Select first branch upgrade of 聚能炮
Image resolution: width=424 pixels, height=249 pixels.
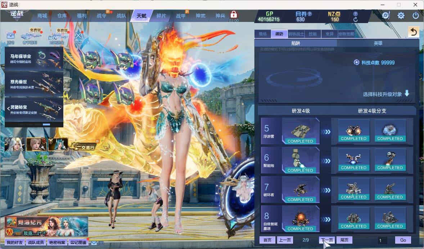click(x=353, y=160)
